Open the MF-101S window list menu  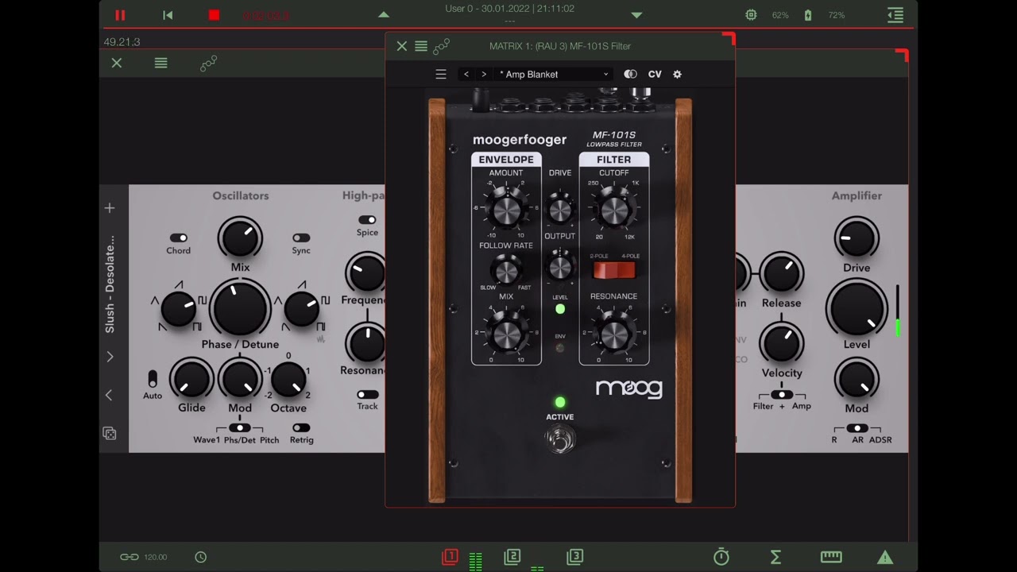click(x=421, y=46)
